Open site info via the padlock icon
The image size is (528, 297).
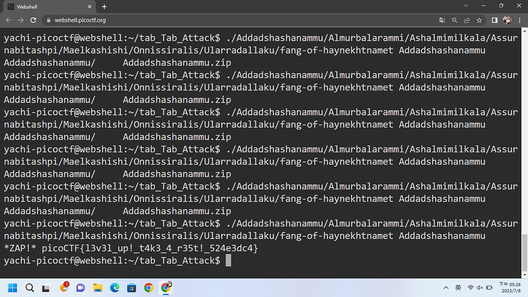[48, 20]
